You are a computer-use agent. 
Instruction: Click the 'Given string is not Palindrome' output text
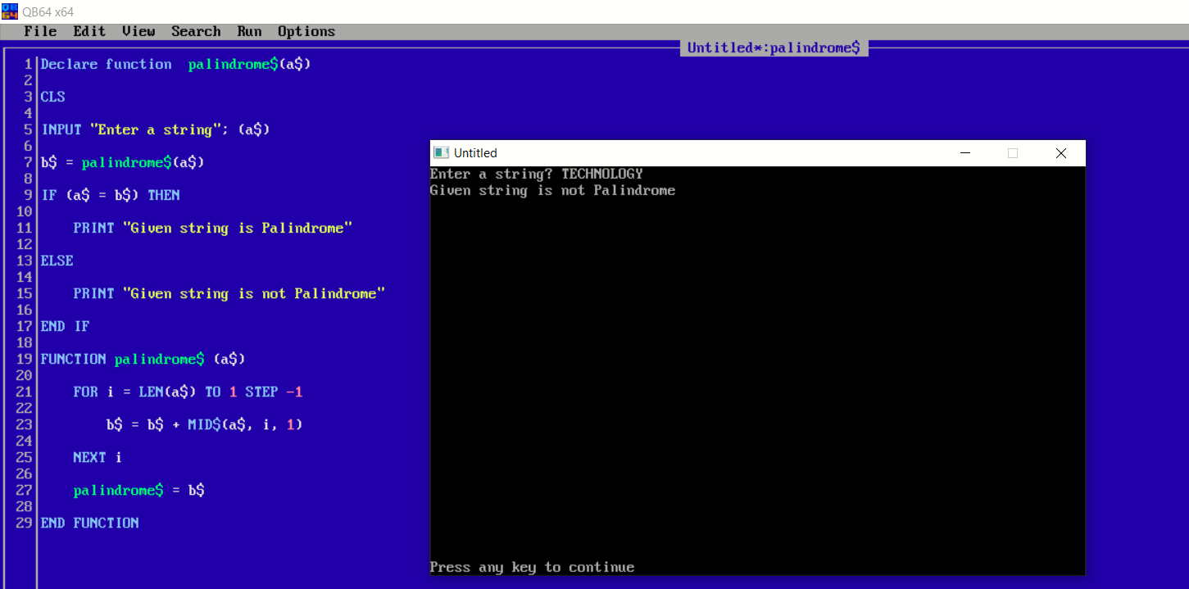(x=552, y=190)
